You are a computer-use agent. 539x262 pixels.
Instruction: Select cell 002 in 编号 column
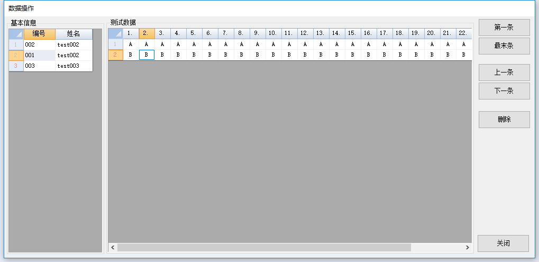pyautogui.click(x=39, y=44)
